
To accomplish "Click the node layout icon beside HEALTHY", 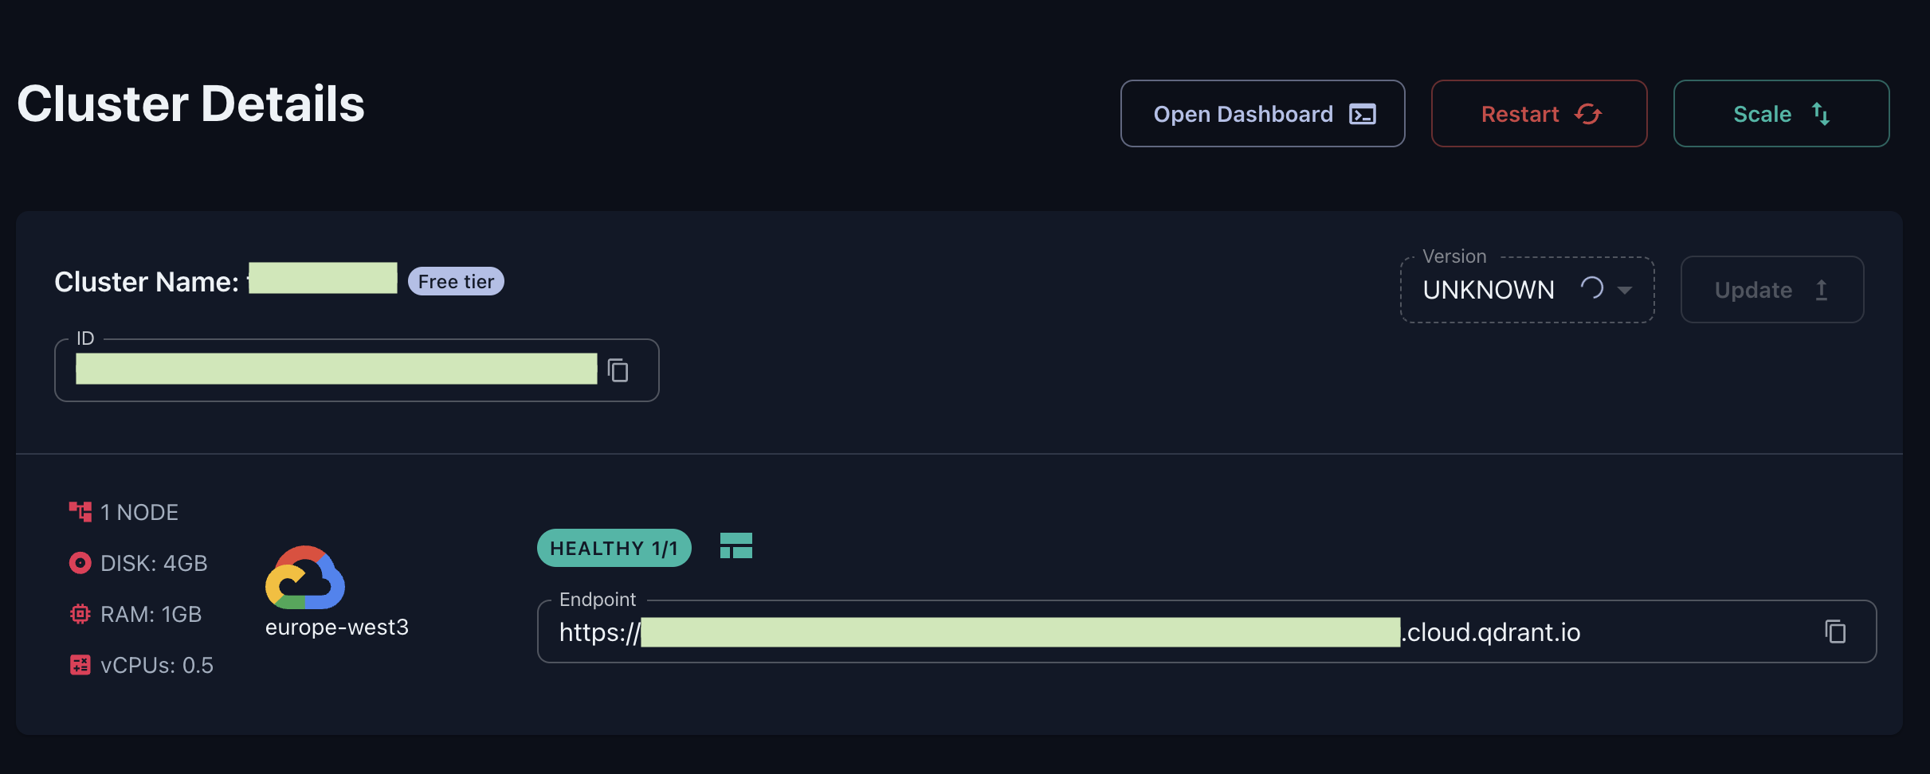I will [736, 546].
